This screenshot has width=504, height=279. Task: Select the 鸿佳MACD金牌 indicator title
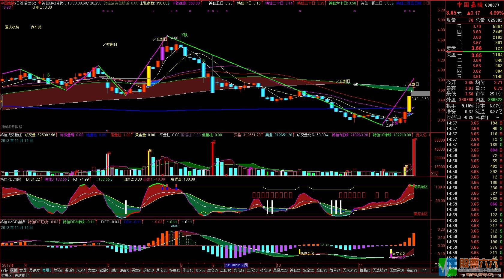coord(12,222)
